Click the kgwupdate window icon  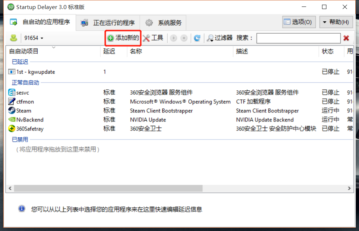(x=12, y=72)
